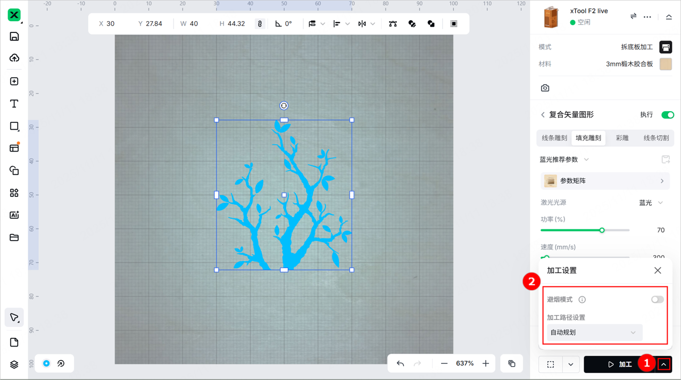
Task: Open the layers panel icon
Action: (14, 365)
